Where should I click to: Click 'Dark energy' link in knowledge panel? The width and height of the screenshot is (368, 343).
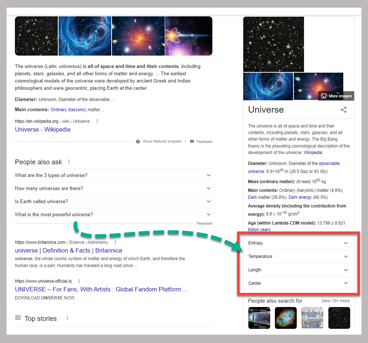click(x=300, y=197)
